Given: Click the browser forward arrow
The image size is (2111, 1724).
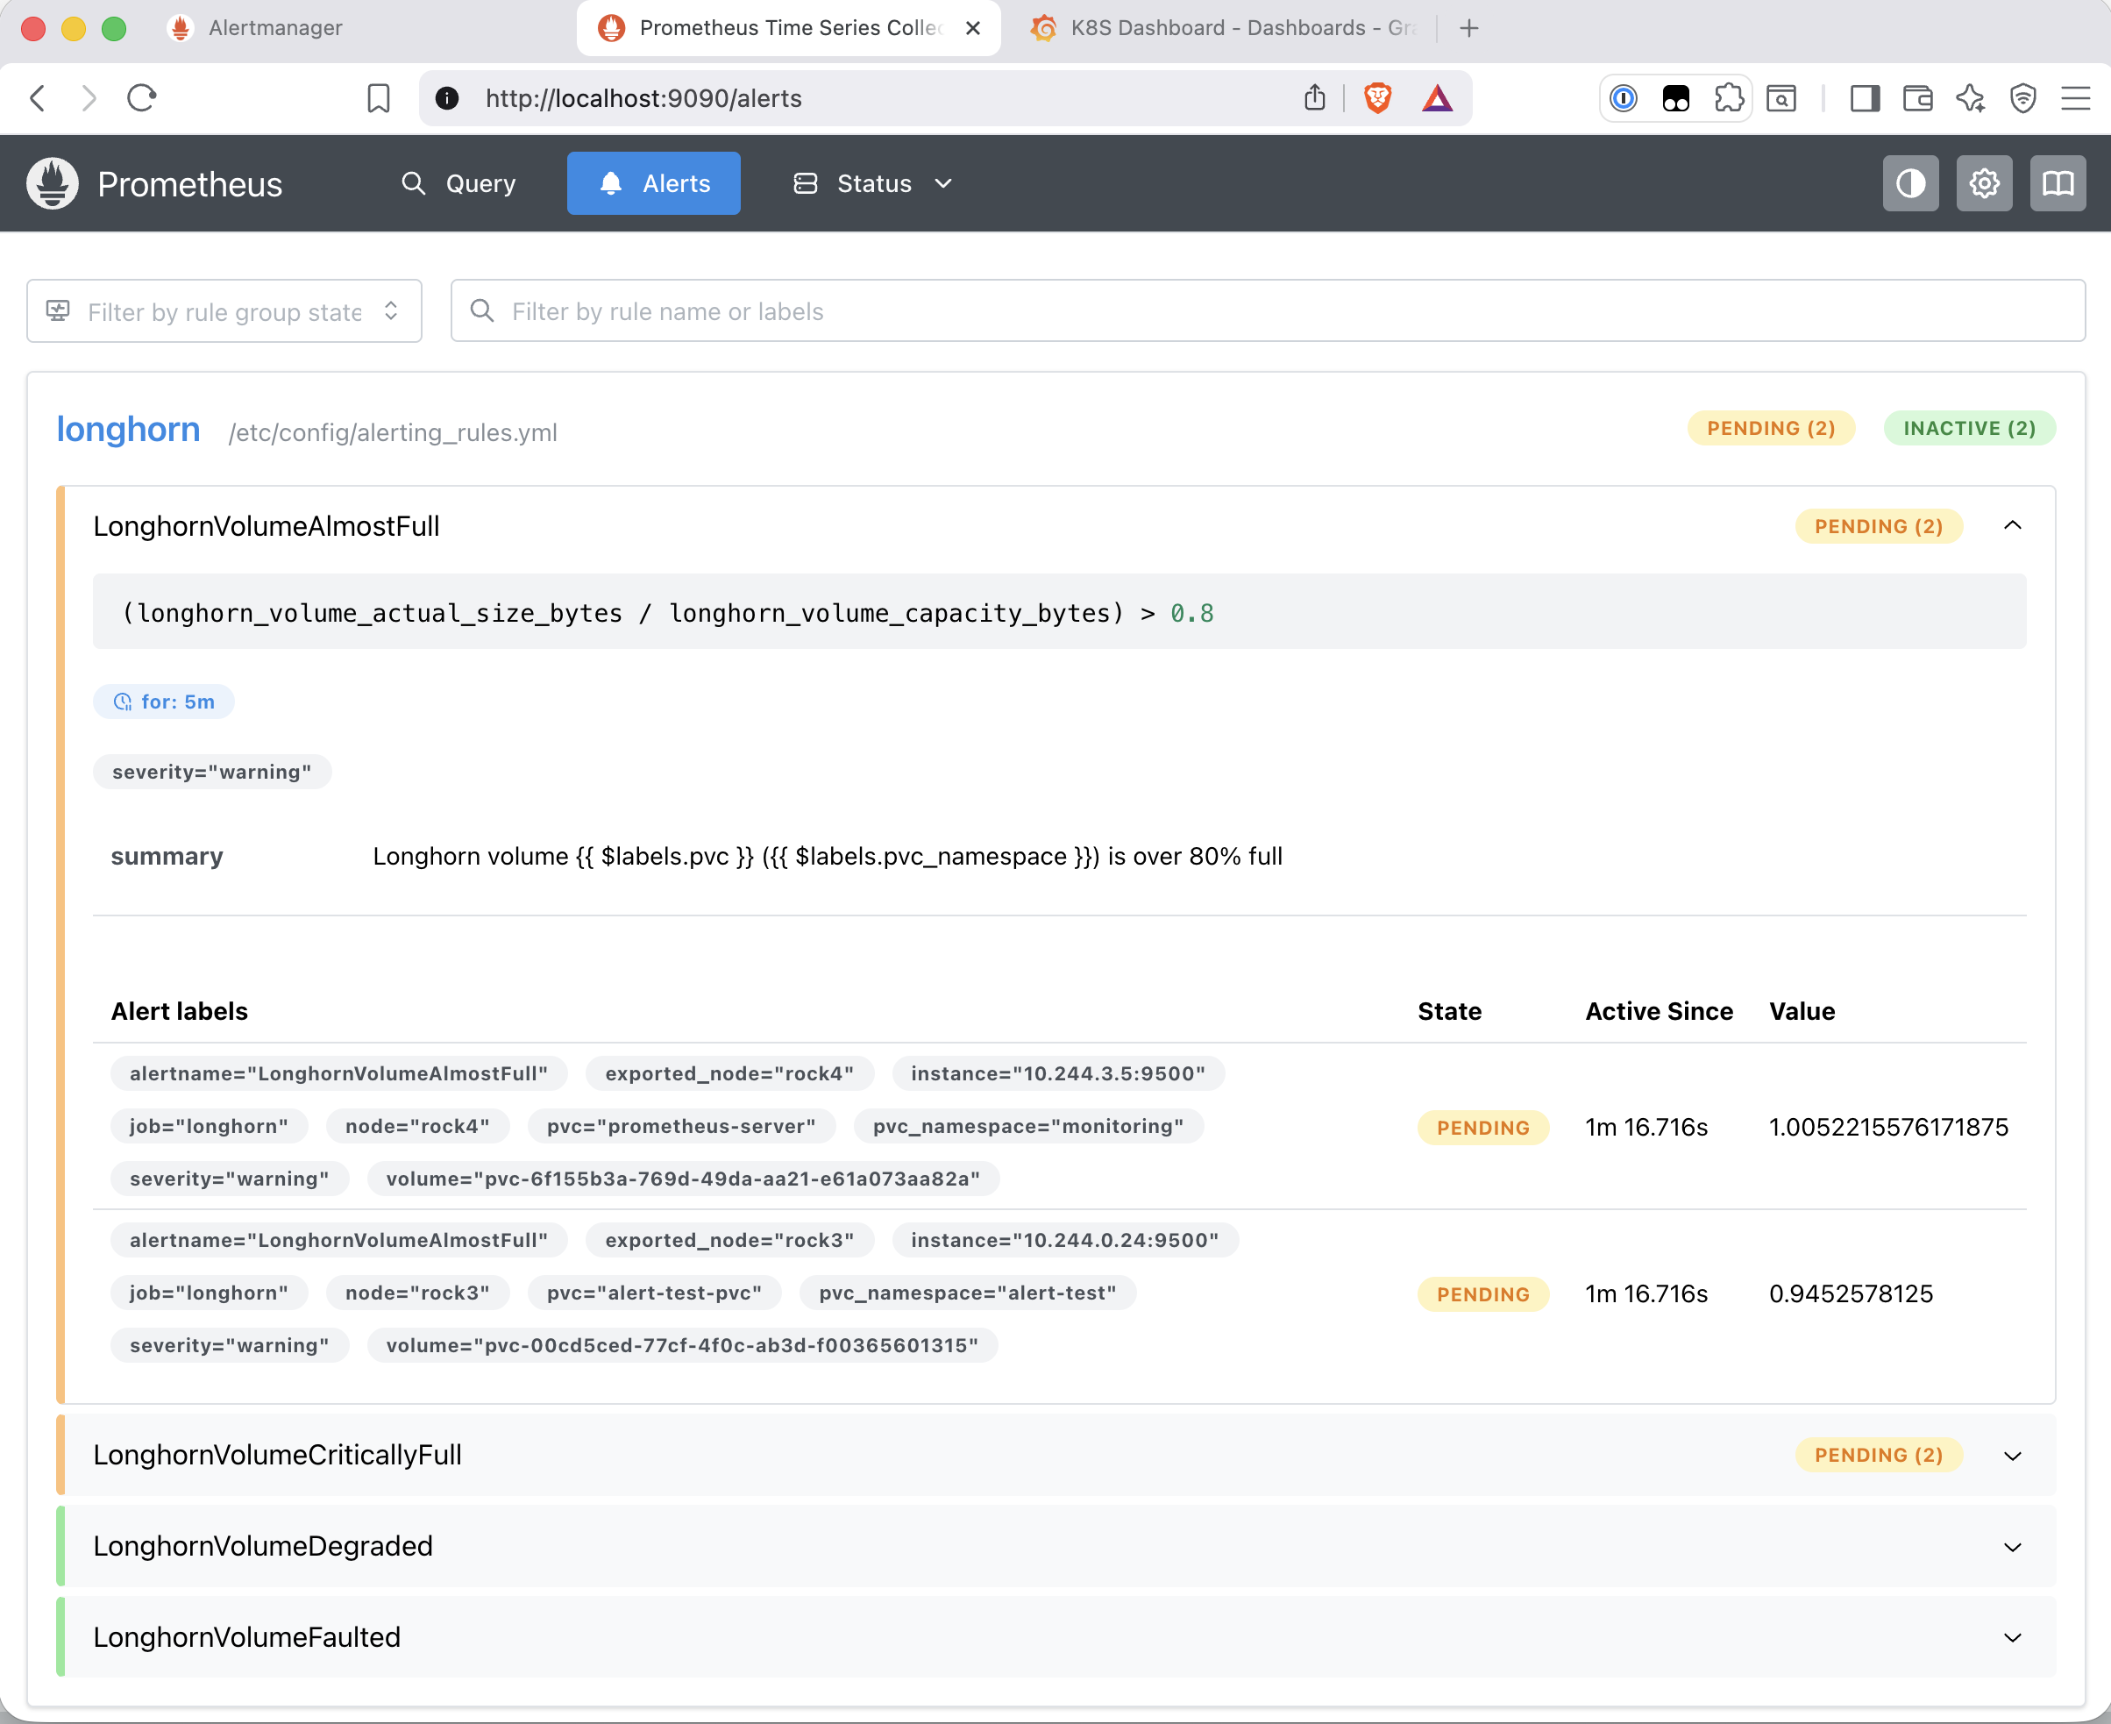Looking at the screenshot, I should (x=89, y=98).
